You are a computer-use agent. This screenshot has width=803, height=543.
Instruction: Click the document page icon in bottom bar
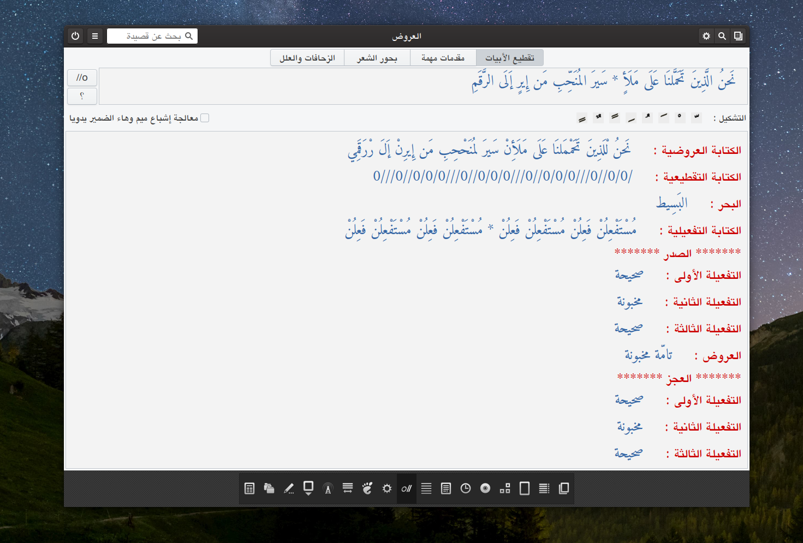click(x=446, y=488)
